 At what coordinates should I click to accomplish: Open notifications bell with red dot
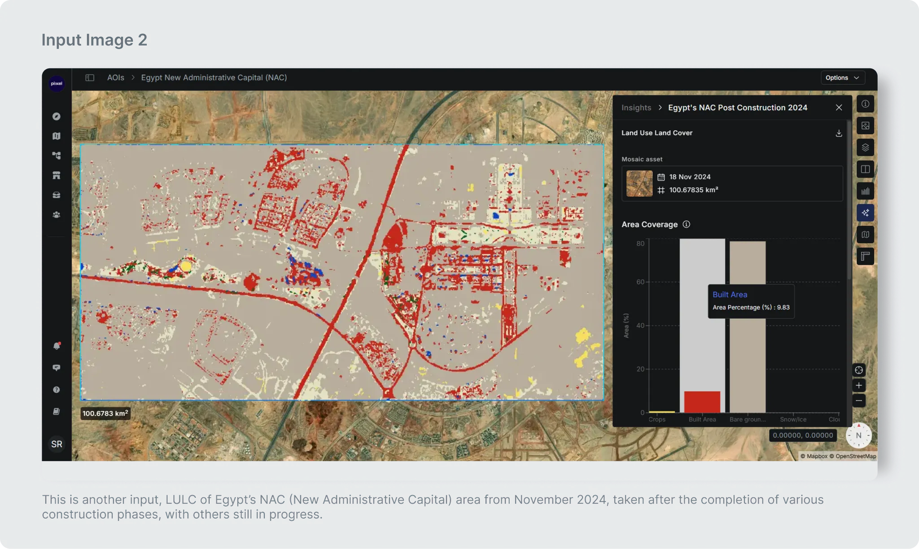coord(57,346)
